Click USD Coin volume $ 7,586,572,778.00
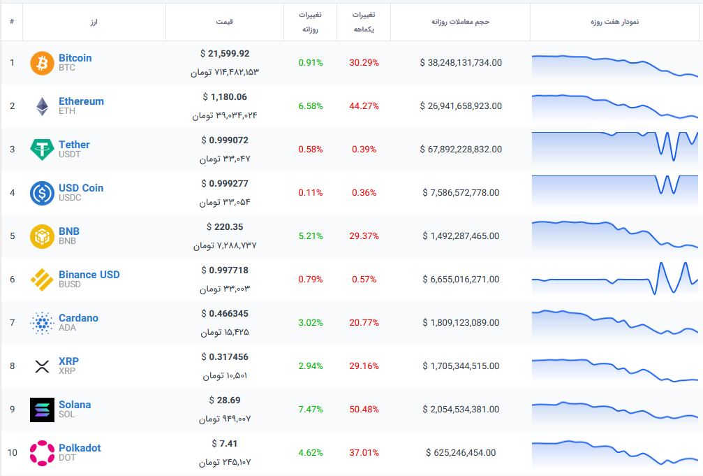 coord(461,193)
